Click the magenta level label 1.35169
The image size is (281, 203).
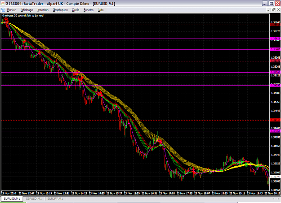click(275, 72)
